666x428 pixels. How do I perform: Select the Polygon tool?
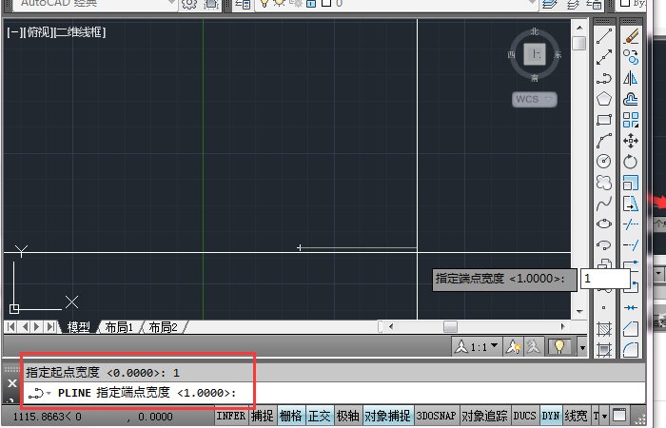603,99
